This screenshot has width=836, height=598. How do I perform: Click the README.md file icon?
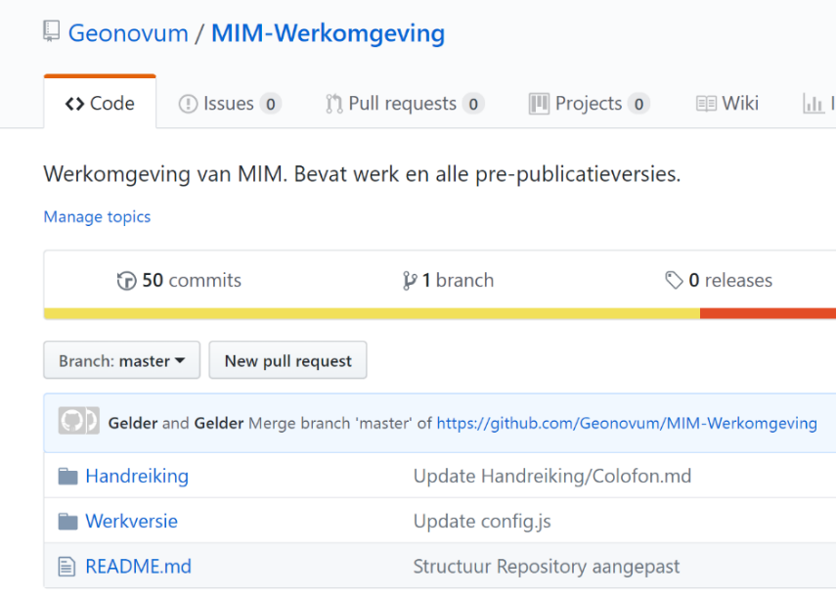66,567
